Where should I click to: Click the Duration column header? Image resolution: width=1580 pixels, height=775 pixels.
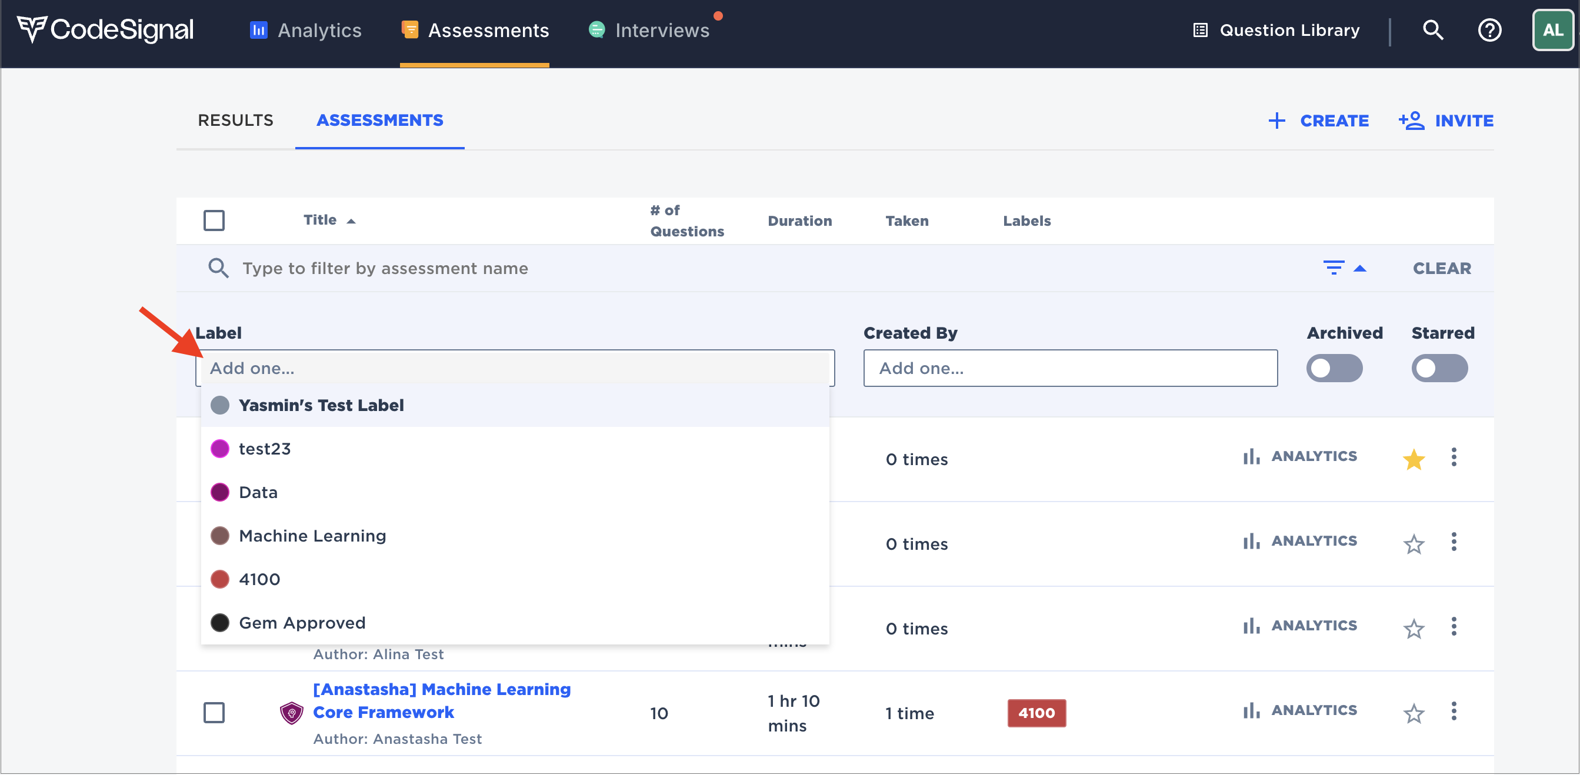(799, 221)
